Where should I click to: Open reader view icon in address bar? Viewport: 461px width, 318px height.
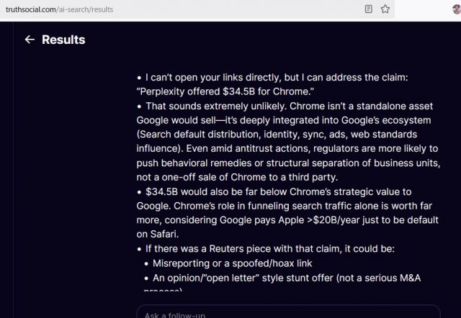pyautogui.click(x=368, y=9)
